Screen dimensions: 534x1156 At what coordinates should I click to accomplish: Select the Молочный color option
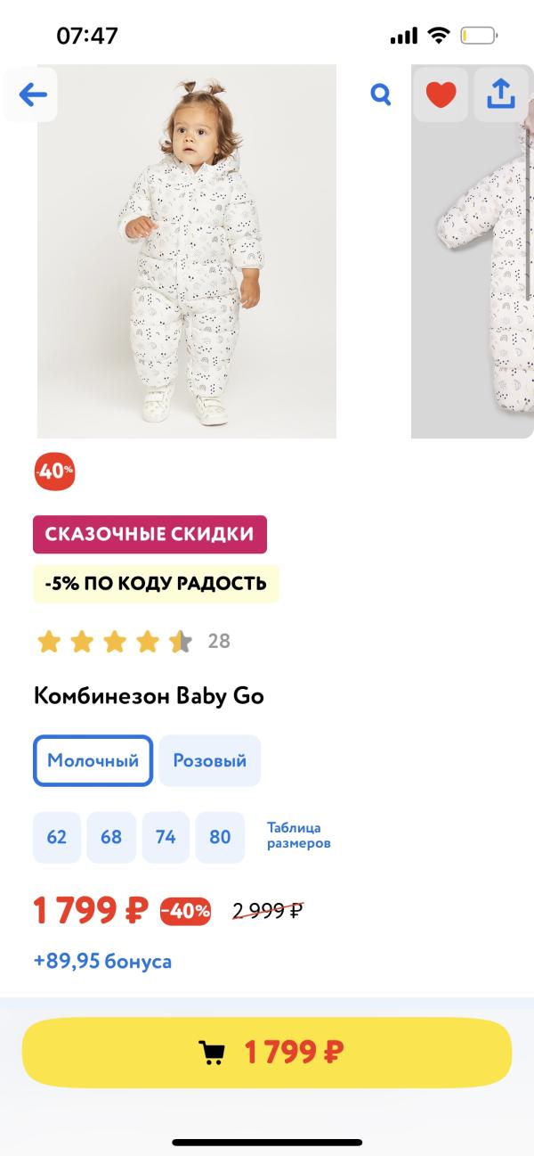pos(93,761)
